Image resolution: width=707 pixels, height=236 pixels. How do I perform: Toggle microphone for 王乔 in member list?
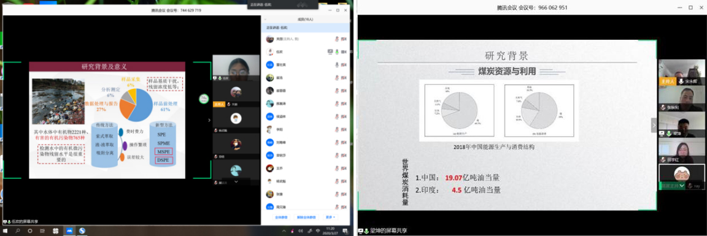tap(337, 169)
